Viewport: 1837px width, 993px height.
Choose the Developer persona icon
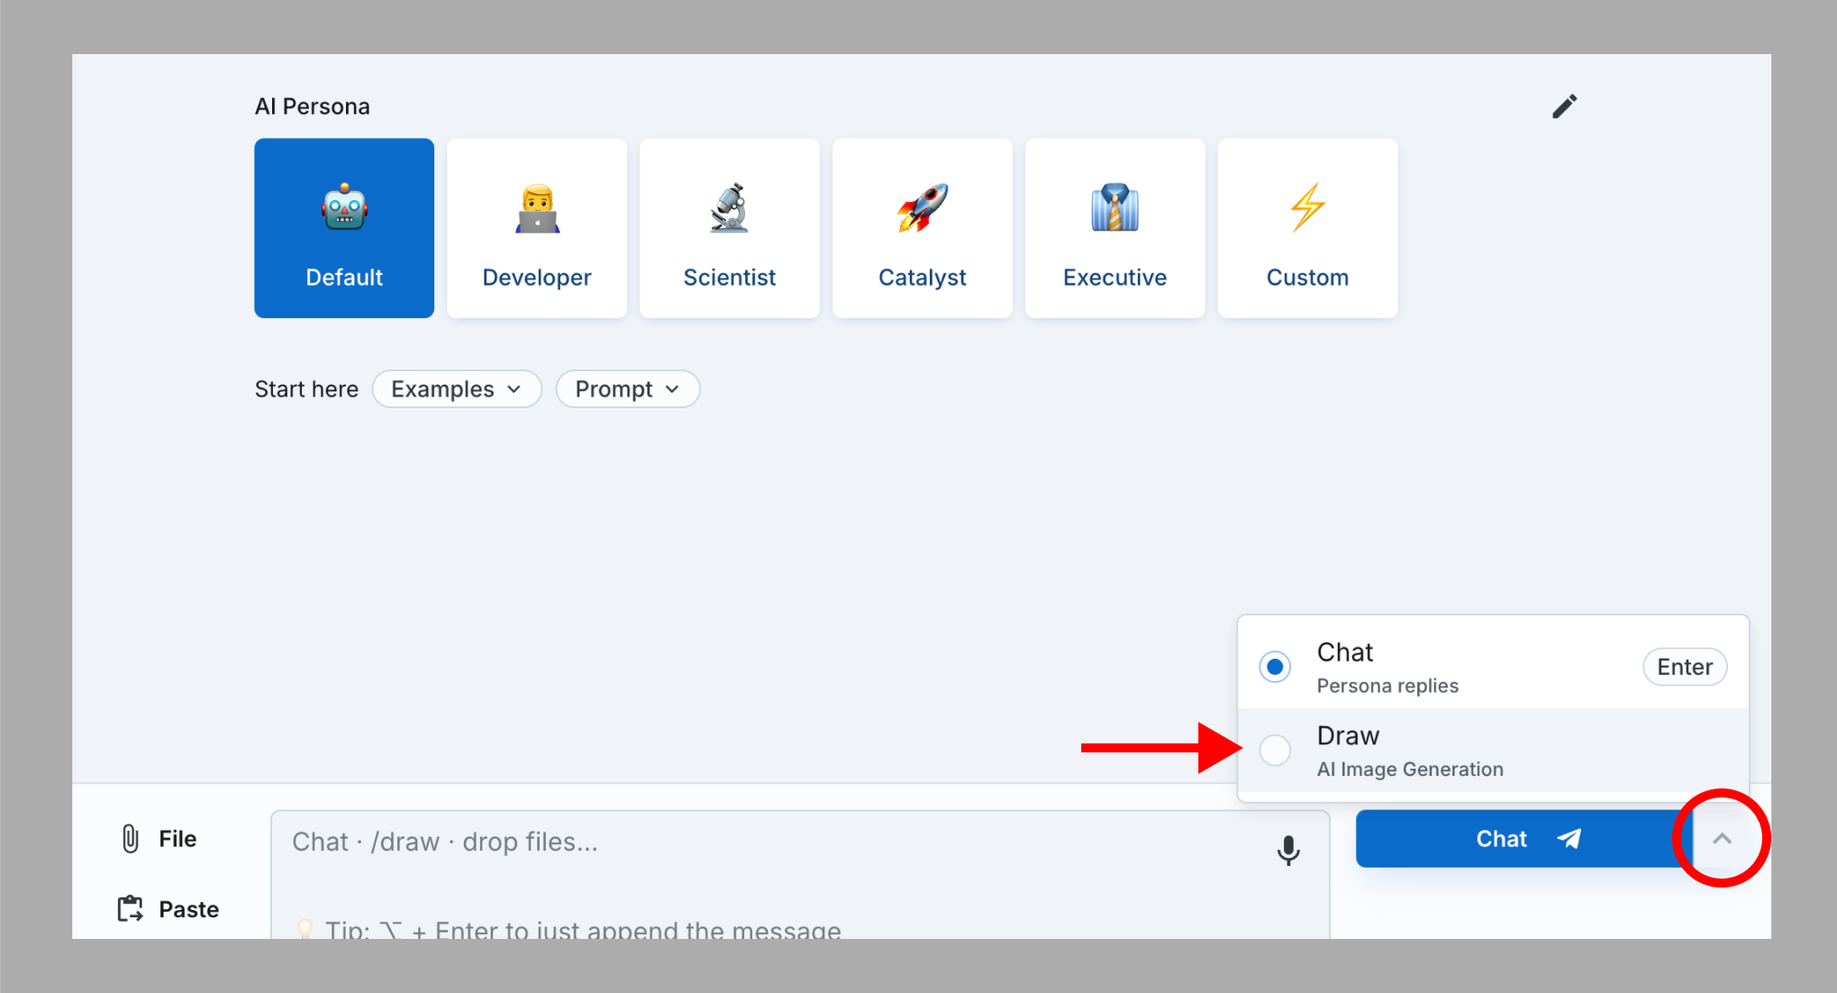536,228
